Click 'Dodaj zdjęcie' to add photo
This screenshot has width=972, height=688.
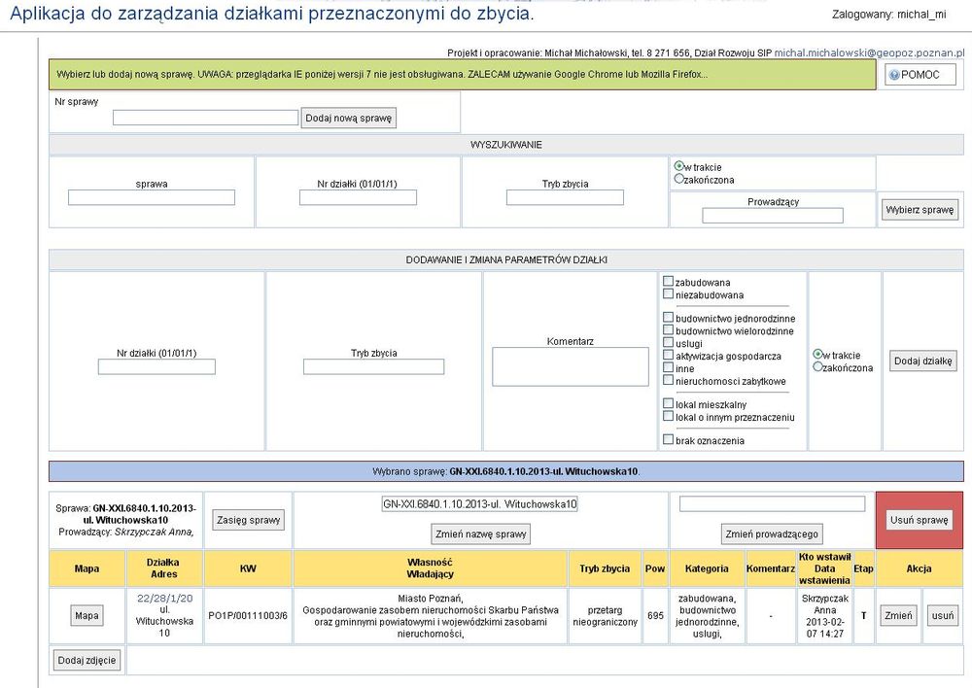tap(87, 661)
